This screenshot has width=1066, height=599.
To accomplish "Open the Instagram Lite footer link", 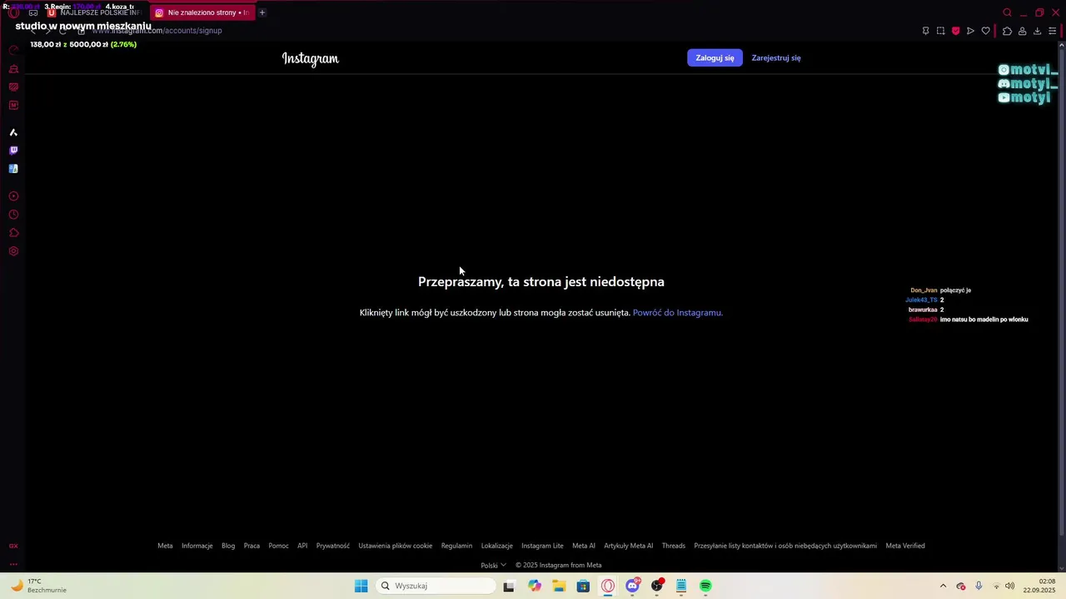I will point(542,546).
